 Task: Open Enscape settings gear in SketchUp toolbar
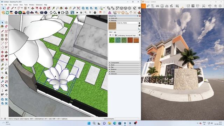point(95,13)
